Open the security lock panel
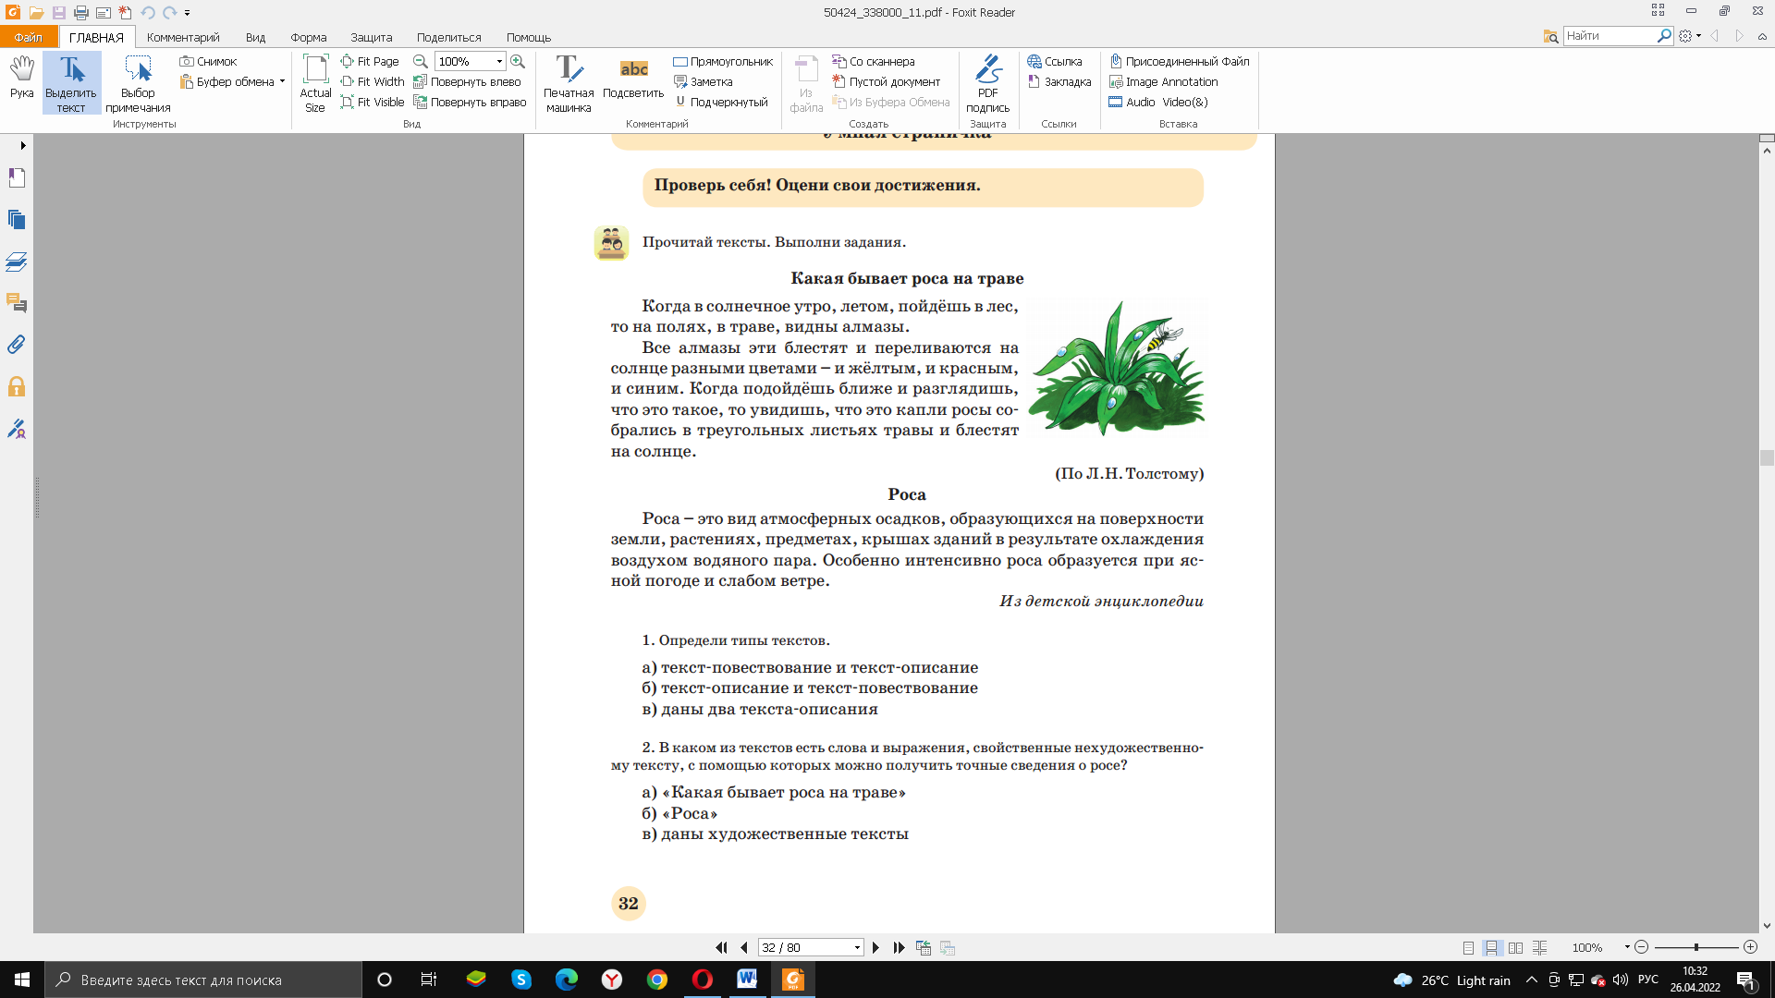 pos(17,386)
